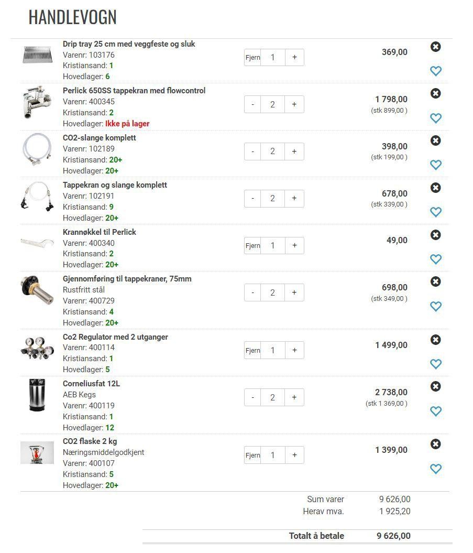Delete Co2 Regulator med 2 utganger X icon
Viewport: 473px width, 553px height.
(x=436, y=340)
